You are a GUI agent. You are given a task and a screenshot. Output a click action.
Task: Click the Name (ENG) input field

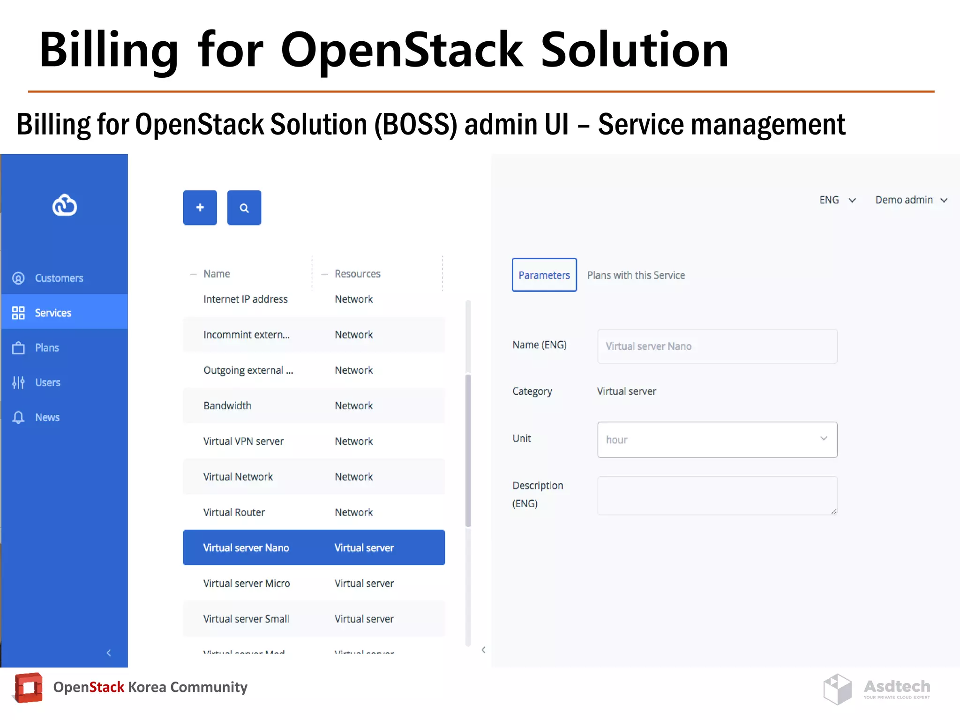click(x=717, y=346)
